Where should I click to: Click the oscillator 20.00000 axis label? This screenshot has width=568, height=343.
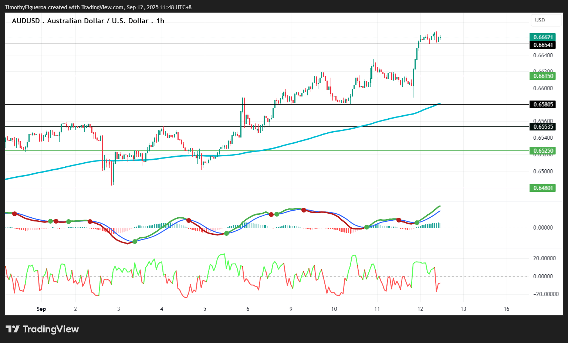click(544, 258)
